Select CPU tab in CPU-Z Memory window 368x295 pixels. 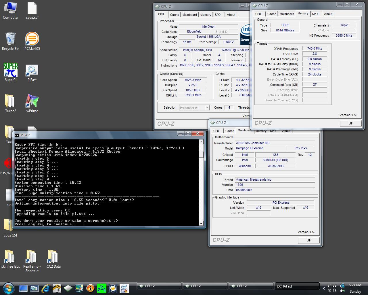[258, 14]
